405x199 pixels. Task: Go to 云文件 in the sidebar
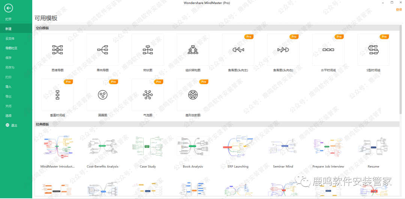click(10, 39)
